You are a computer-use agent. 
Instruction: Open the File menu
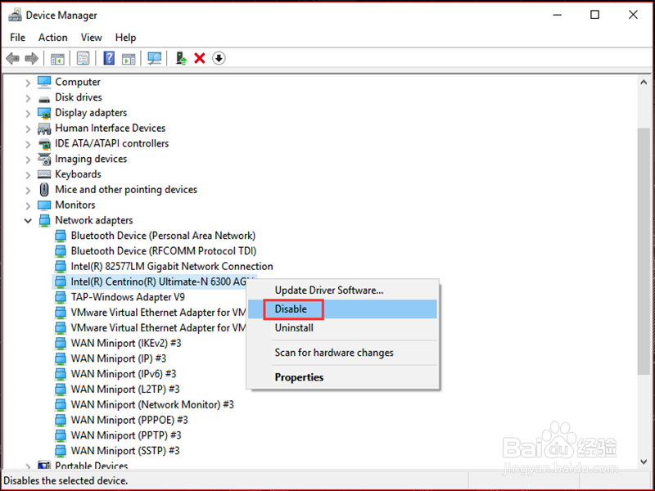(x=17, y=38)
